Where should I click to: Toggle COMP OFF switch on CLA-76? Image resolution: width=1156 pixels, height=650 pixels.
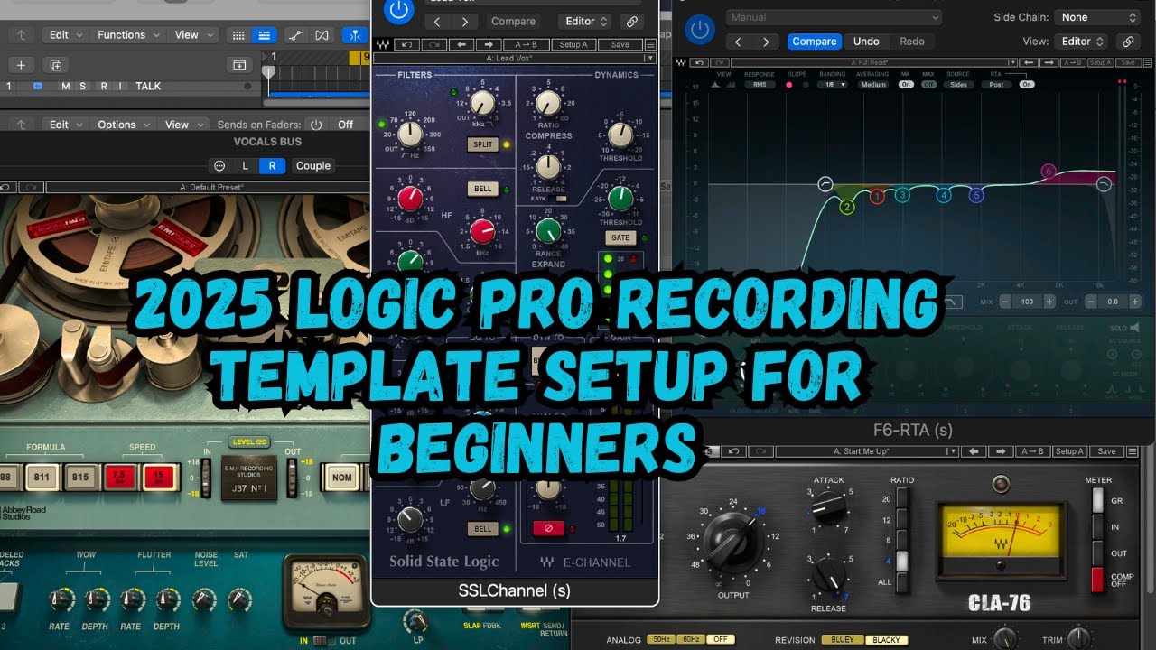(1098, 580)
